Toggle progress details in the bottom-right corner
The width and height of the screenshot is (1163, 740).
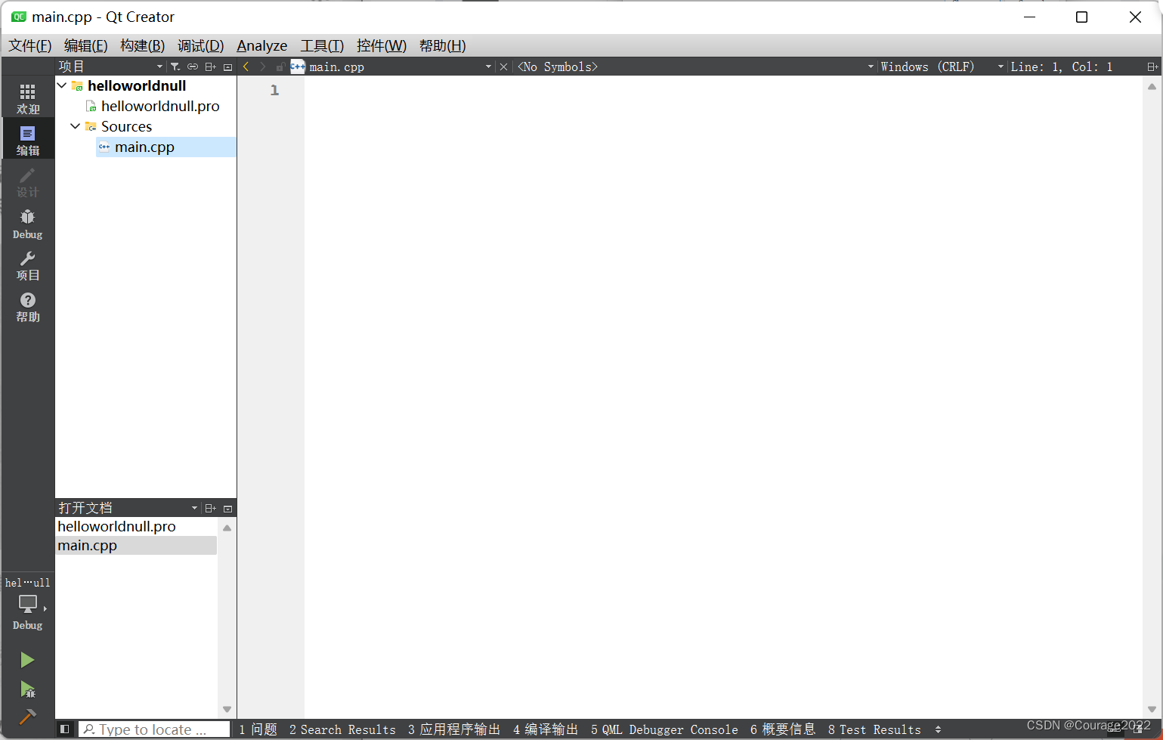click(x=1114, y=729)
